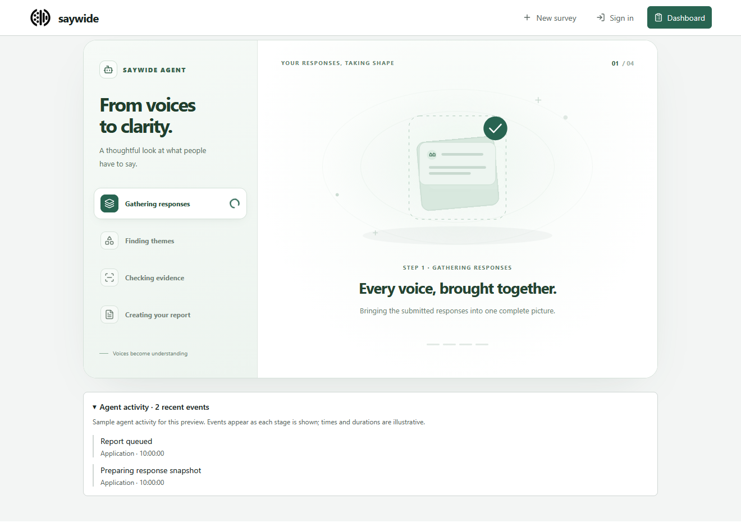This screenshot has width=741, height=523.
Task: Click the robot Saywide Agent icon
Action: tap(108, 70)
